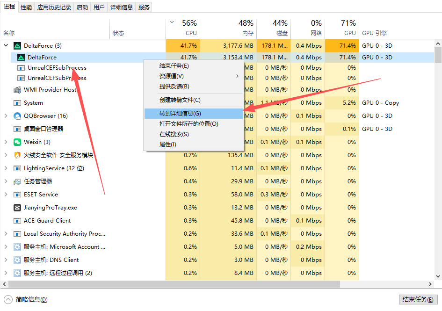442x311 pixels.
Task: Click the 任务管理器 process icon
Action: [x=17, y=181]
